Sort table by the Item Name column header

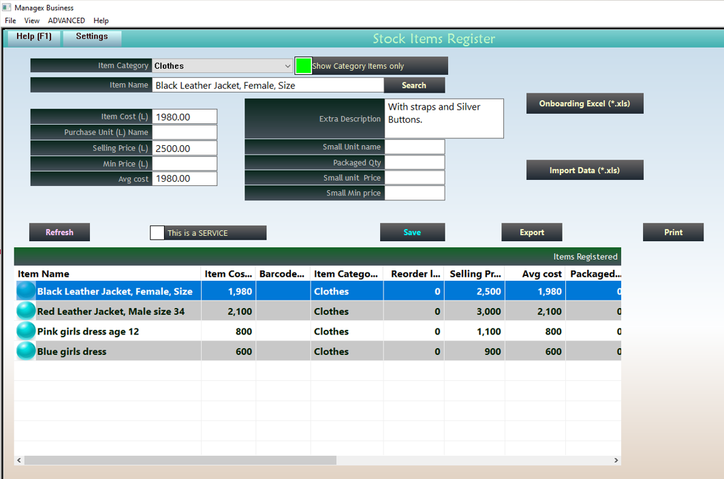coord(44,274)
